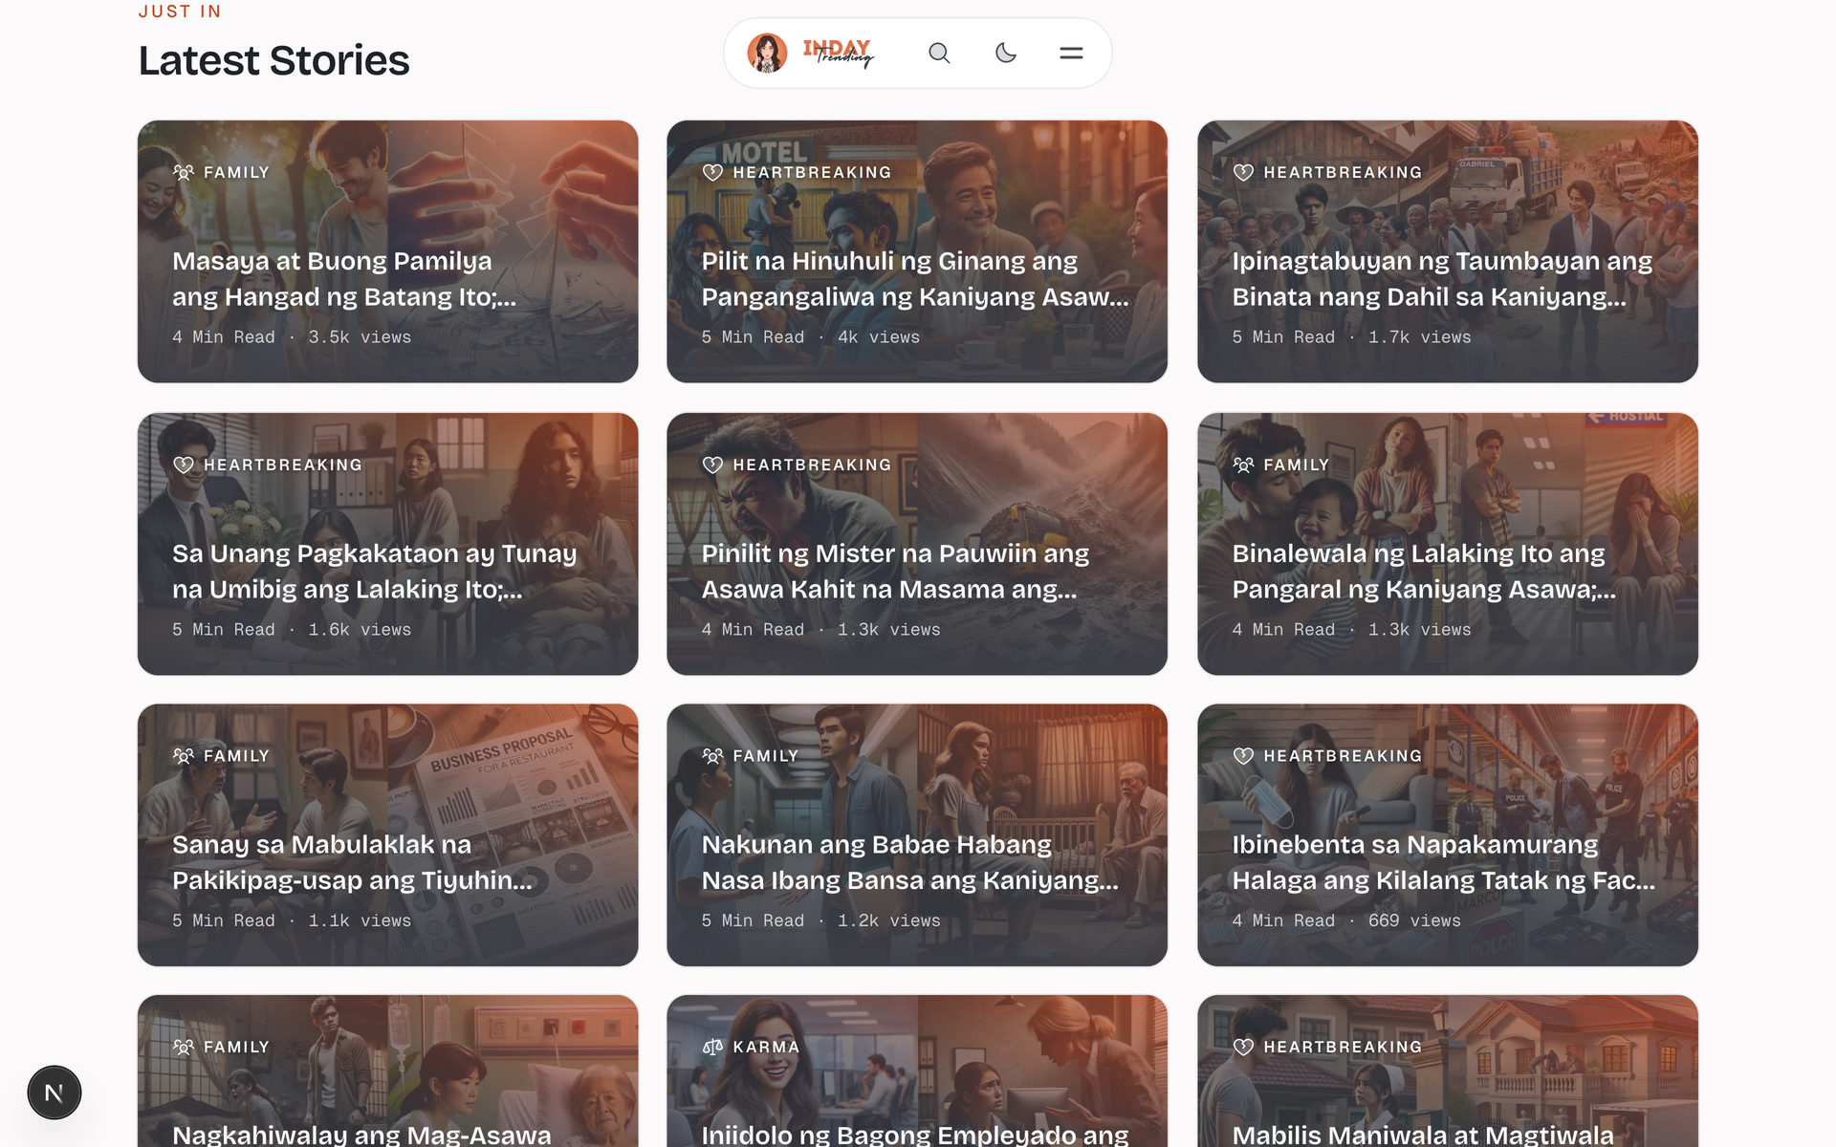
Task: Click heart icon on the Ipinagtabuyan ng Taumbayan card
Action: coord(1243,173)
